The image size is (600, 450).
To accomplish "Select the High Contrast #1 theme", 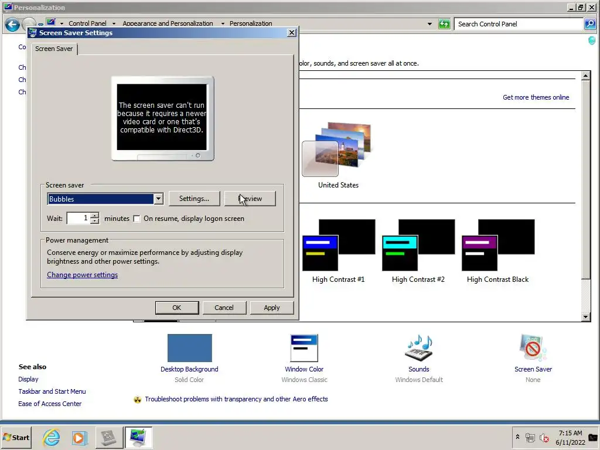I will click(x=338, y=245).
